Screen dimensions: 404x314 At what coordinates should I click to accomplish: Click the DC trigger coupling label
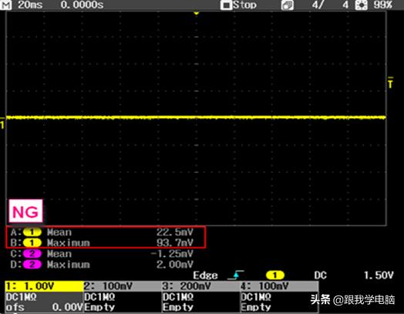[320, 275]
